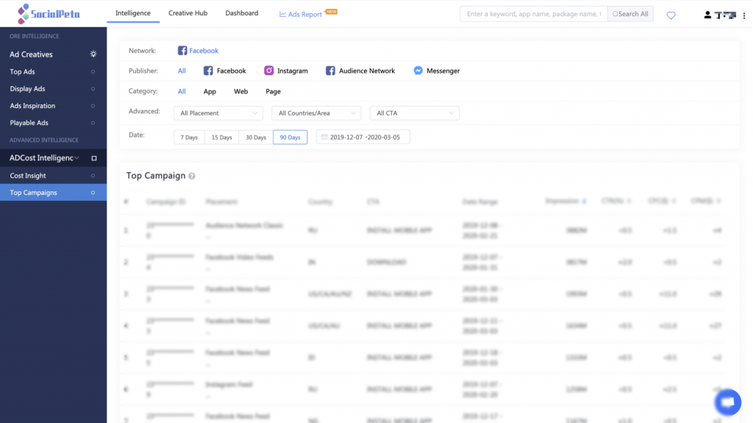
Task: Collapse the ADCost Intelligence section chevron
Action: point(76,157)
